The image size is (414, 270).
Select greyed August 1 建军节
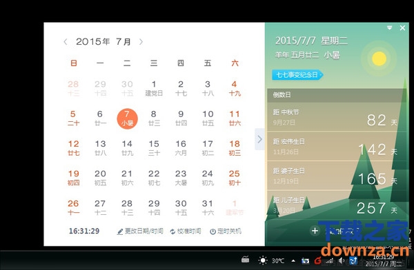pyautogui.click(x=235, y=207)
